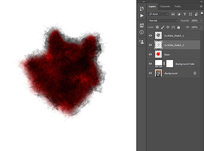Hide the Base layer

coord(150,54)
